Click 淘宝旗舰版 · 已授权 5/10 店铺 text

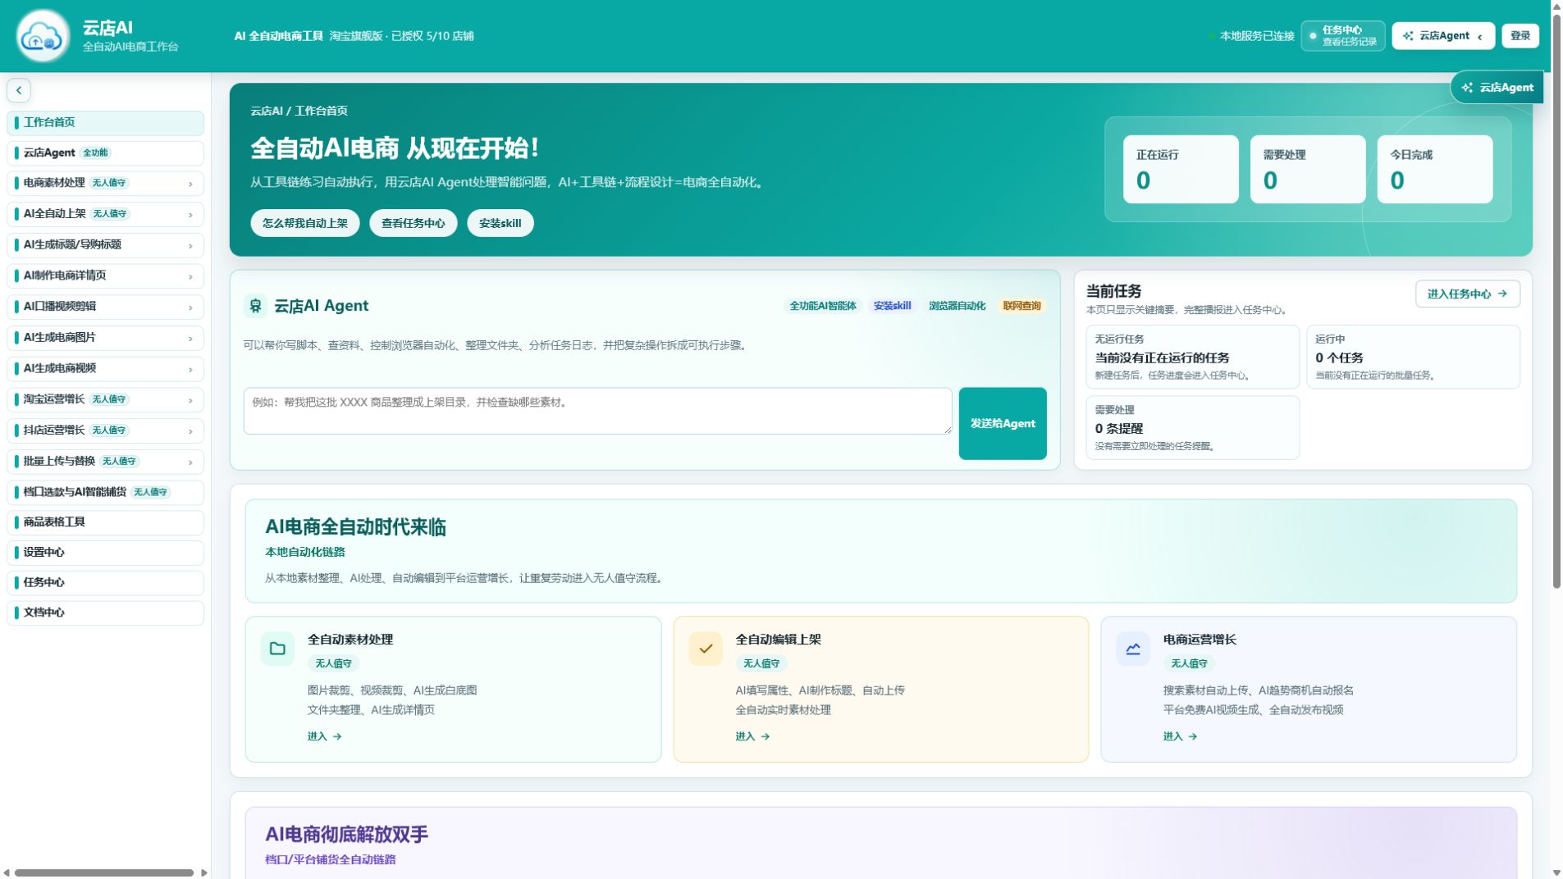point(401,36)
